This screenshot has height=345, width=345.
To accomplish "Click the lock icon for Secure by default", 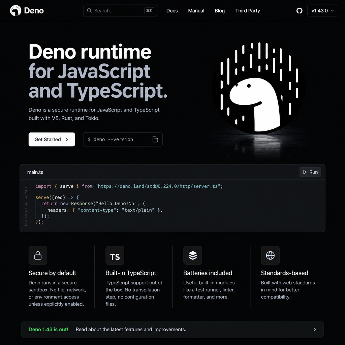I will pos(38,255).
